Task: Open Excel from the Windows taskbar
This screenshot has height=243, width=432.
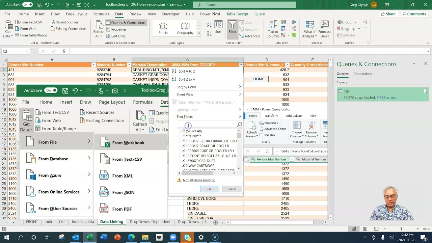Action: coord(89,237)
